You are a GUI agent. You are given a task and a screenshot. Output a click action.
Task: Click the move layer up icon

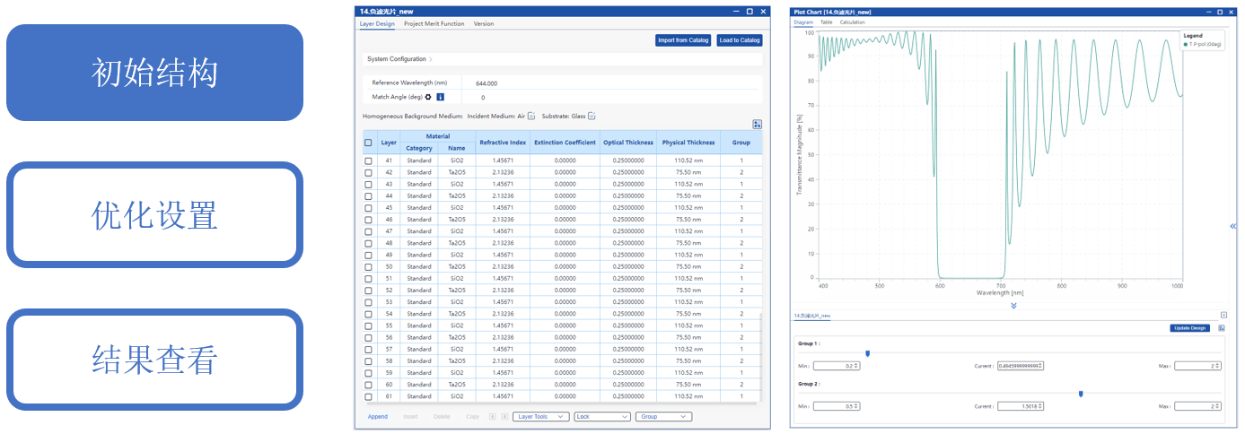point(492,417)
